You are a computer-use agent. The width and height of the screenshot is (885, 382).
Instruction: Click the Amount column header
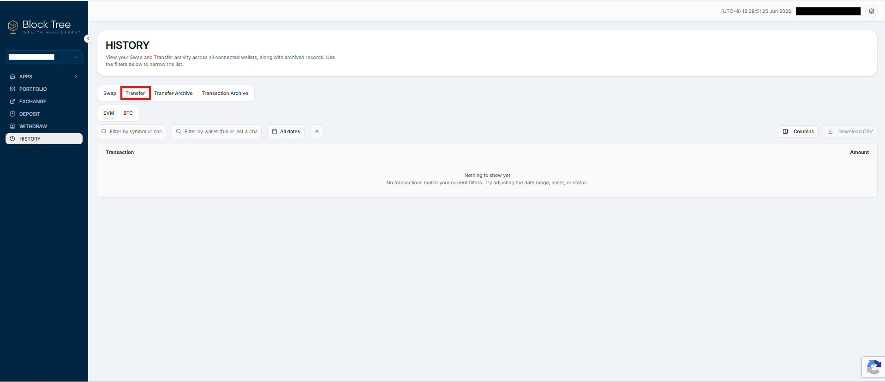(x=859, y=152)
